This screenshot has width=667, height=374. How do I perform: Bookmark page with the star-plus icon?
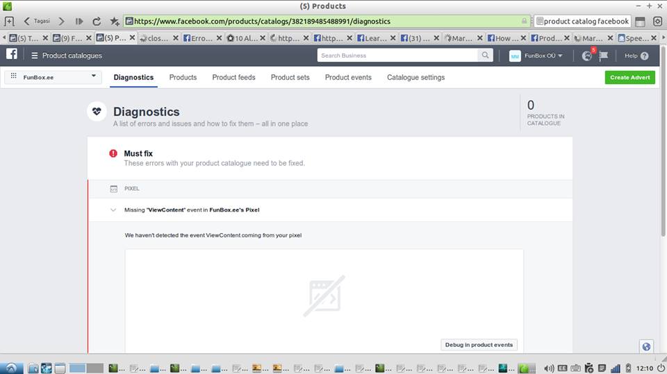115,21
